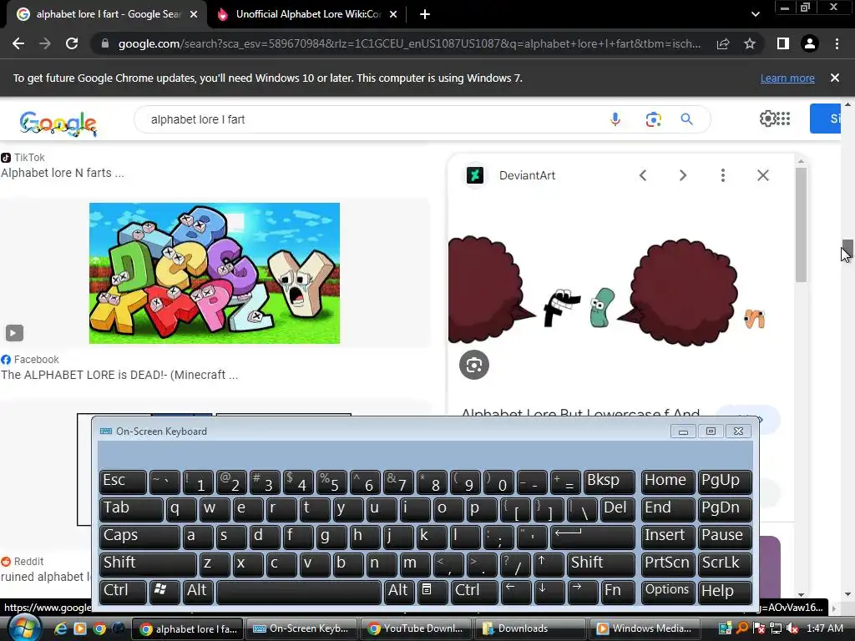Click the Chrome forward arrow
The width and height of the screenshot is (855, 641).
click(45, 43)
